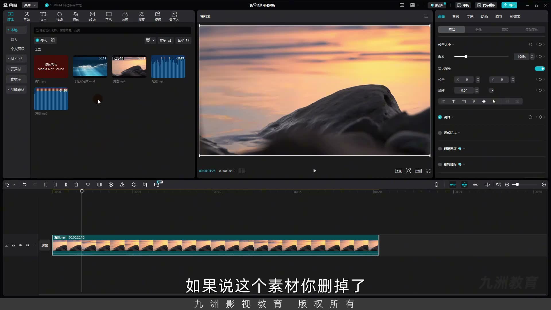Viewport: 551px width, 310px height.
Task: Adjust the timeline zoom slider handle
Action: point(517,185)
